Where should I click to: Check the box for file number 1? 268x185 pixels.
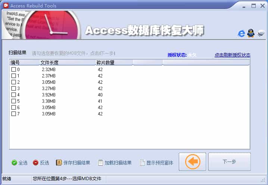click(x=13, y=76)
